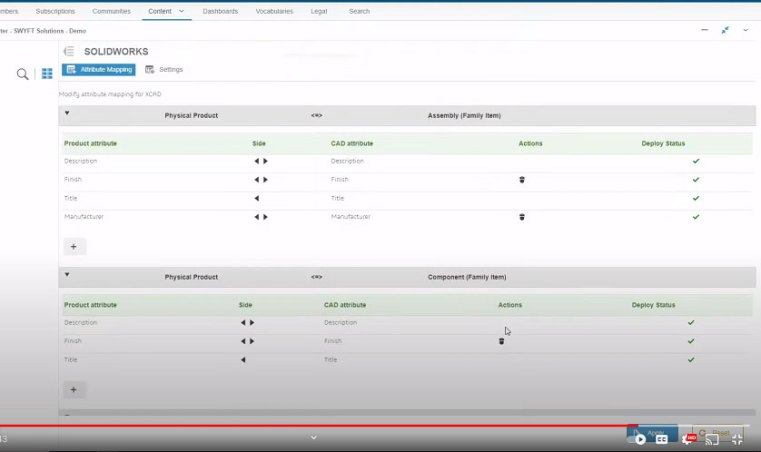Toggle left arrow for Component Finish side
The image size is (761, 452).
pyautogui.click(x=243, y=341)
